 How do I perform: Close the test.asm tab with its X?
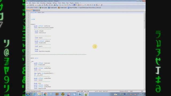tap(32, 10)
